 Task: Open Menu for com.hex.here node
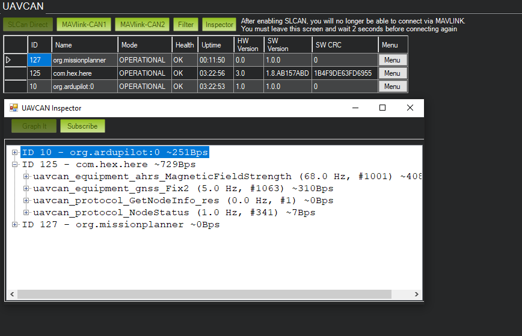point(392,73)
